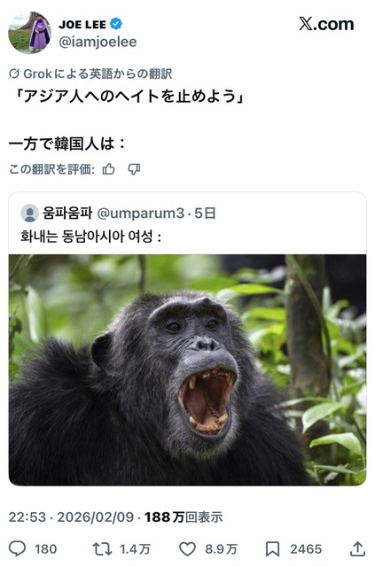Screen dimensions: 375x567
Task: Bookmark the post with ribbon icon
Action: [272, 549]
